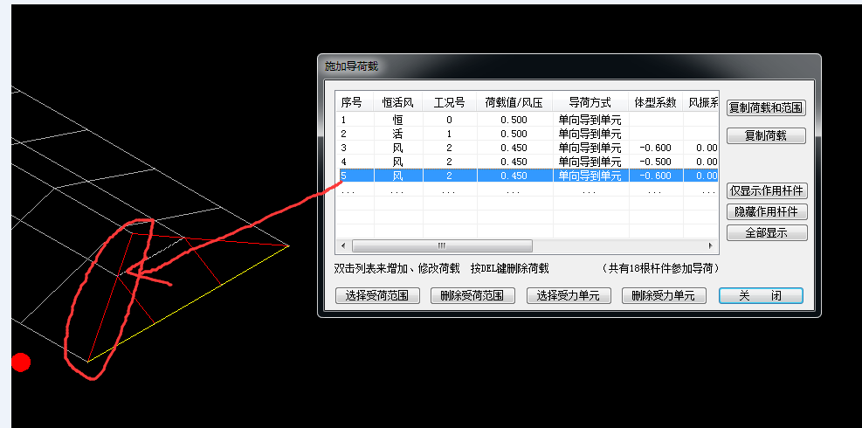
Task: Click 选择受荷范围 button
Action: point(377,295)
